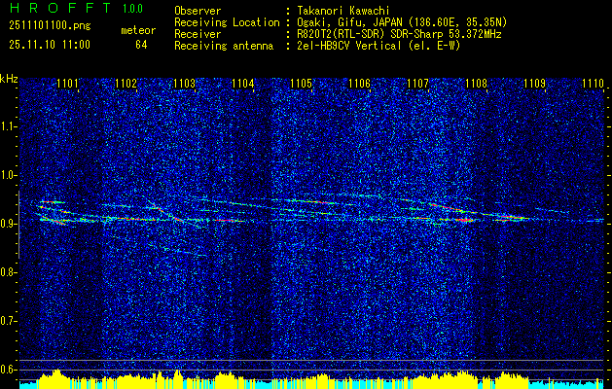Click the Receiver label

pos(198,34)
